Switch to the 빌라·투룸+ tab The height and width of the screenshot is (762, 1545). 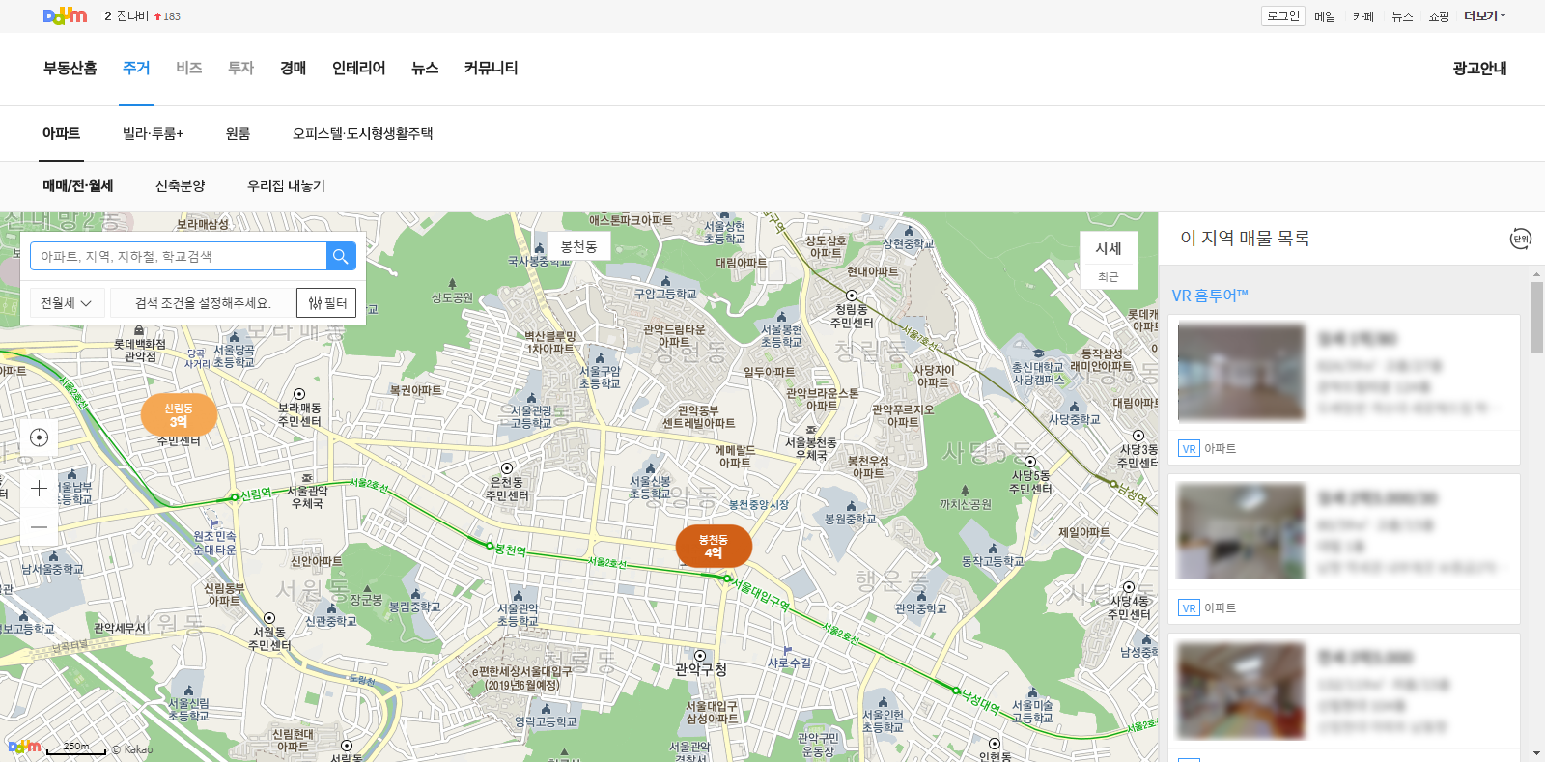153,133
